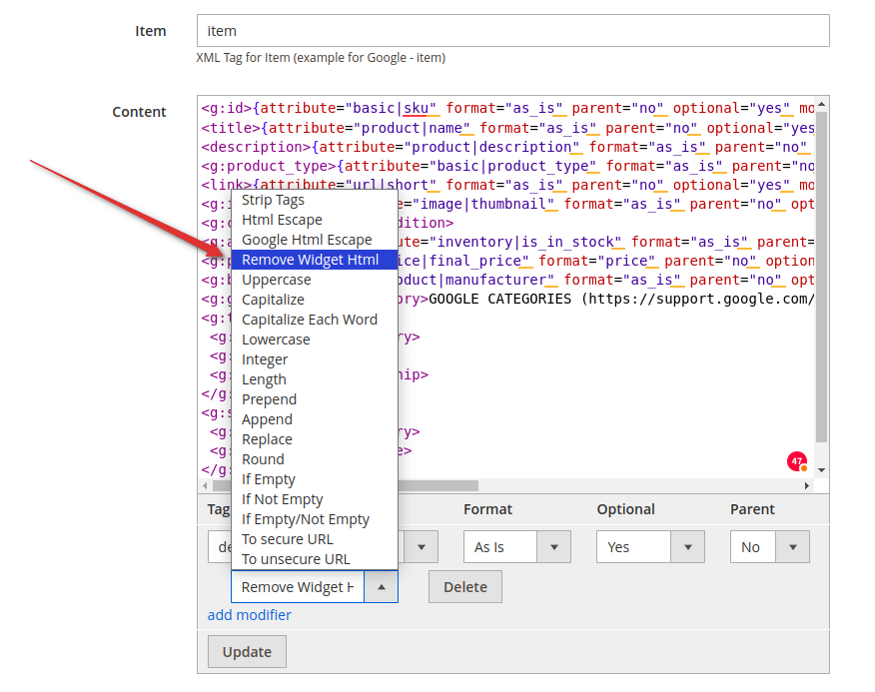Click the add modifier link
The height and width of the screenshot is (692, 875).
250,615
